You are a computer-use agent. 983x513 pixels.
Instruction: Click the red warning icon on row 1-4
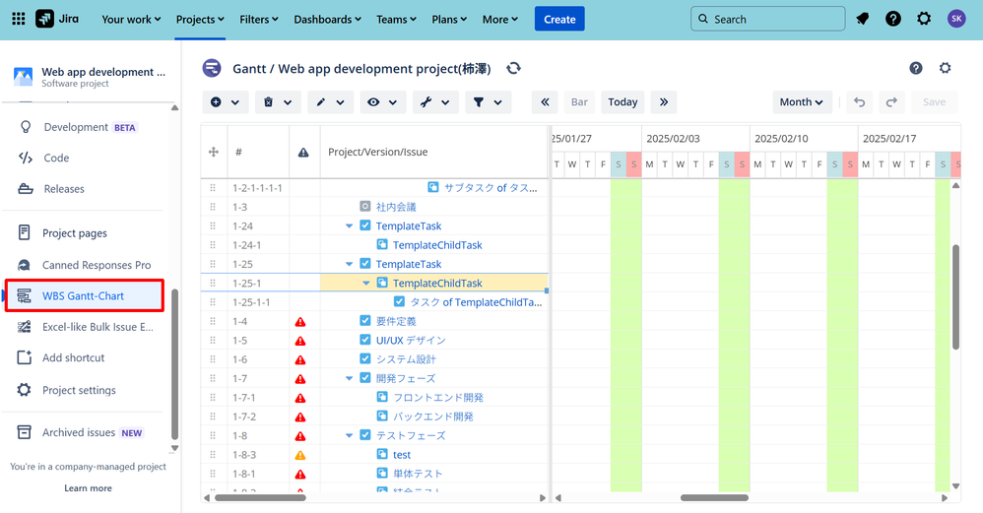tap(300, 322)
